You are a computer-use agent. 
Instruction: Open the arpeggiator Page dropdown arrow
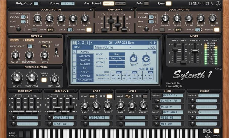(152, 69)
